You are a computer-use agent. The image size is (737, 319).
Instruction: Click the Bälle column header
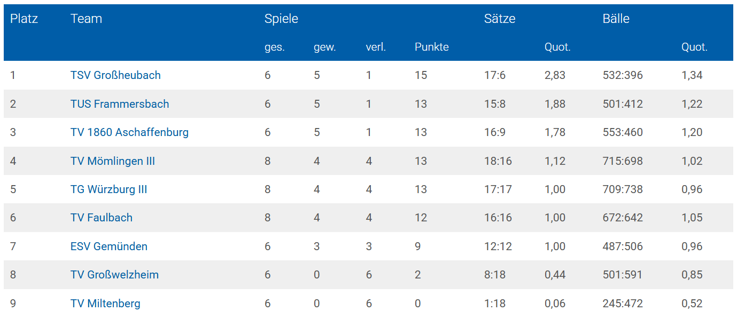tap(616, 19)
